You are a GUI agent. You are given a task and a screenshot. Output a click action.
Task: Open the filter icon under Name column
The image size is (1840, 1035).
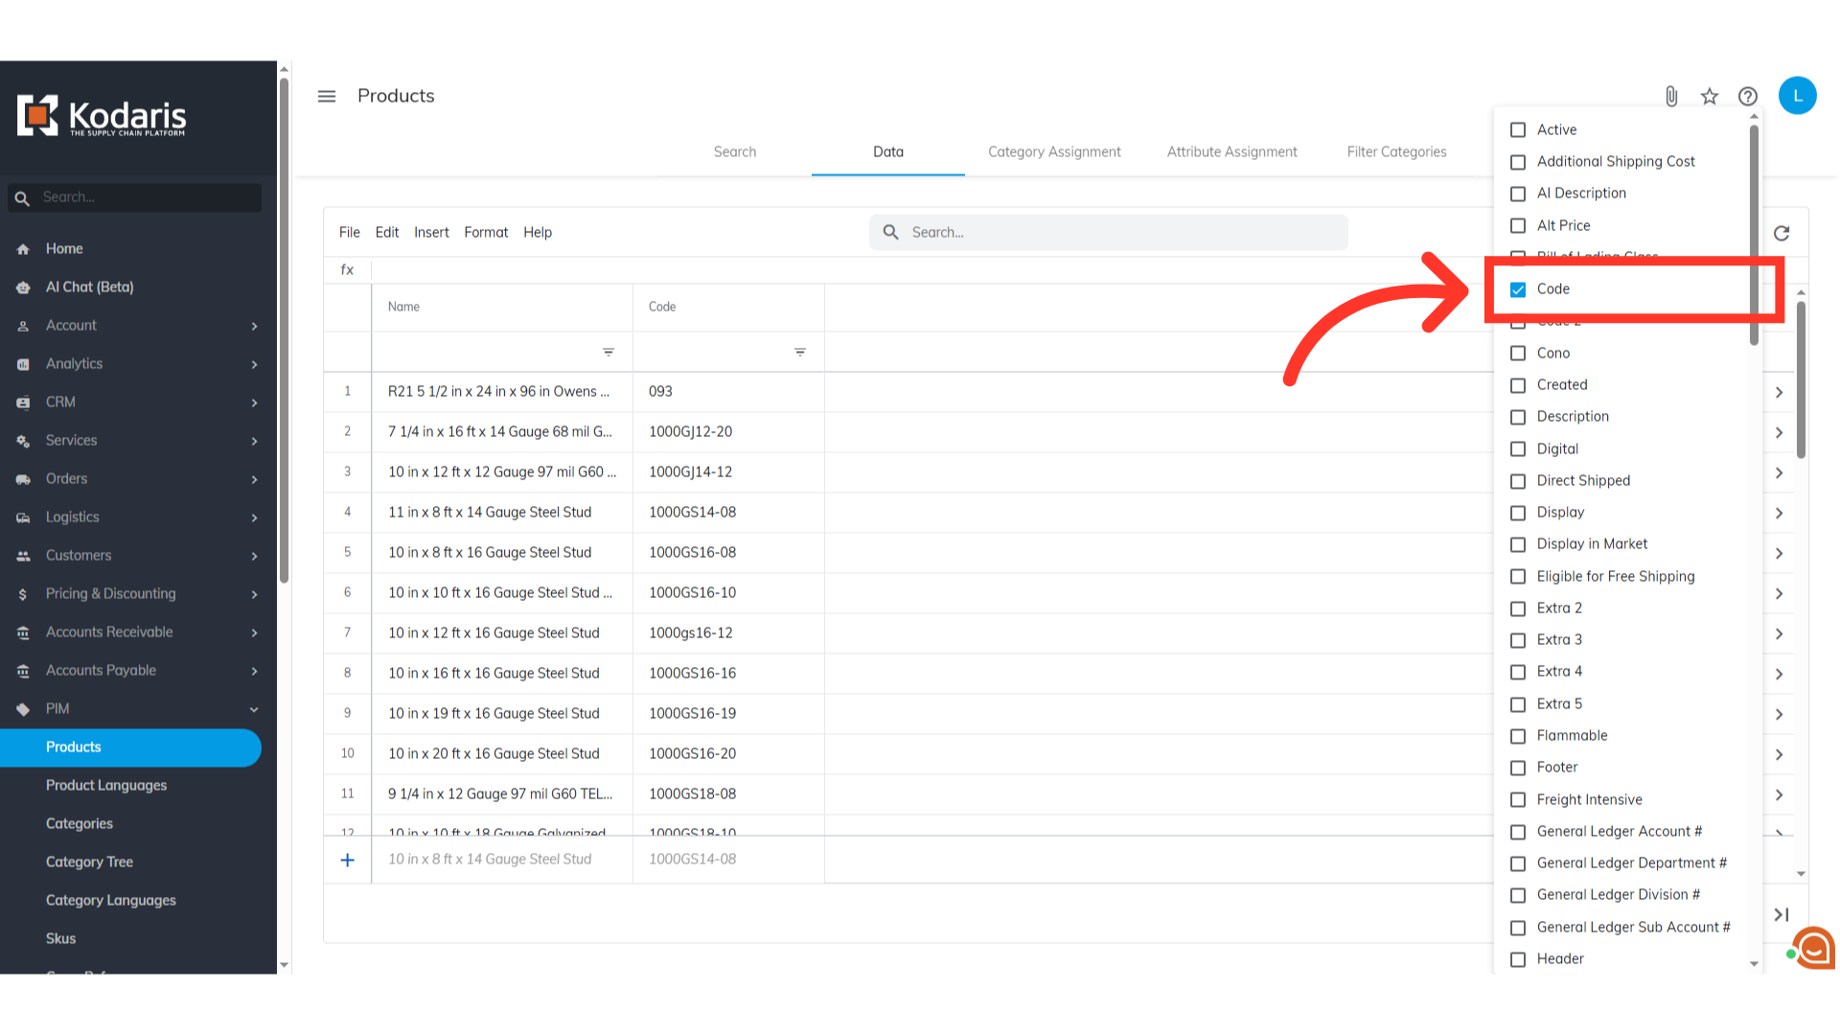(x=609, y=353)
